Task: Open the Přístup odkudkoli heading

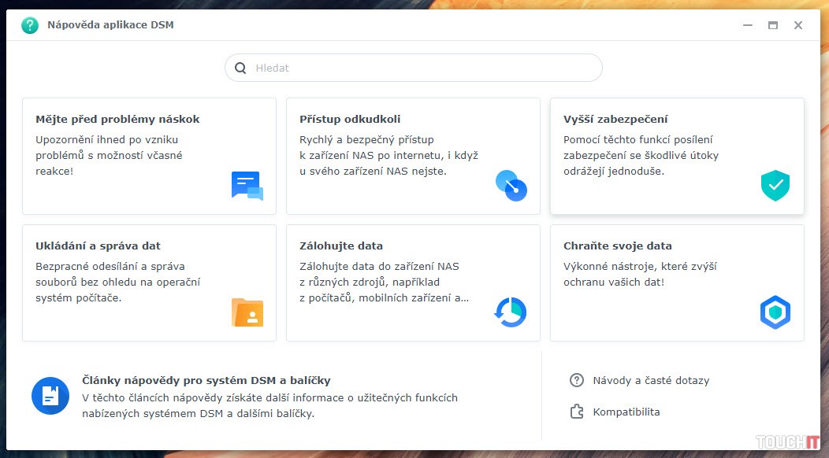Action: (x=350, y=120)
